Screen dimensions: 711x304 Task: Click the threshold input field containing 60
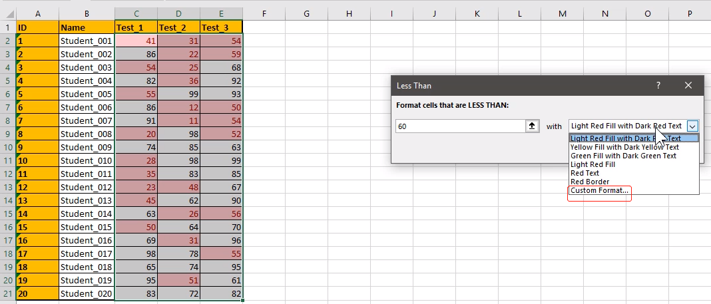(x=461, y=126)
